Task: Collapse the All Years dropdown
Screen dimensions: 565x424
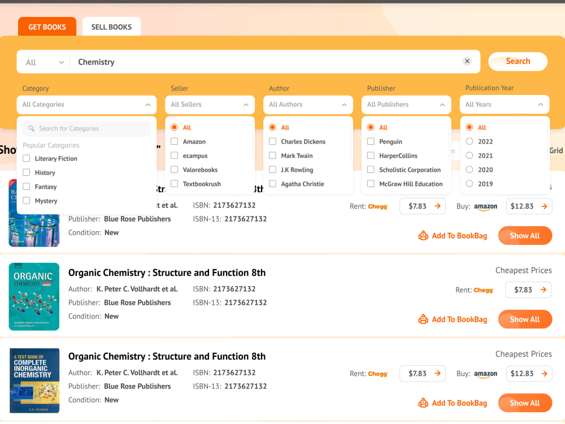Action: click(505, 105)
